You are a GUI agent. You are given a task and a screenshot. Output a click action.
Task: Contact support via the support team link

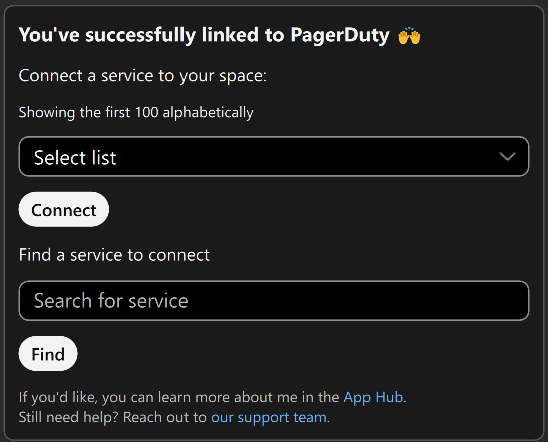pyautogui.click(x=269, y=417)
